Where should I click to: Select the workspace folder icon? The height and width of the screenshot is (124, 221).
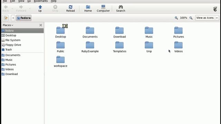60,60
